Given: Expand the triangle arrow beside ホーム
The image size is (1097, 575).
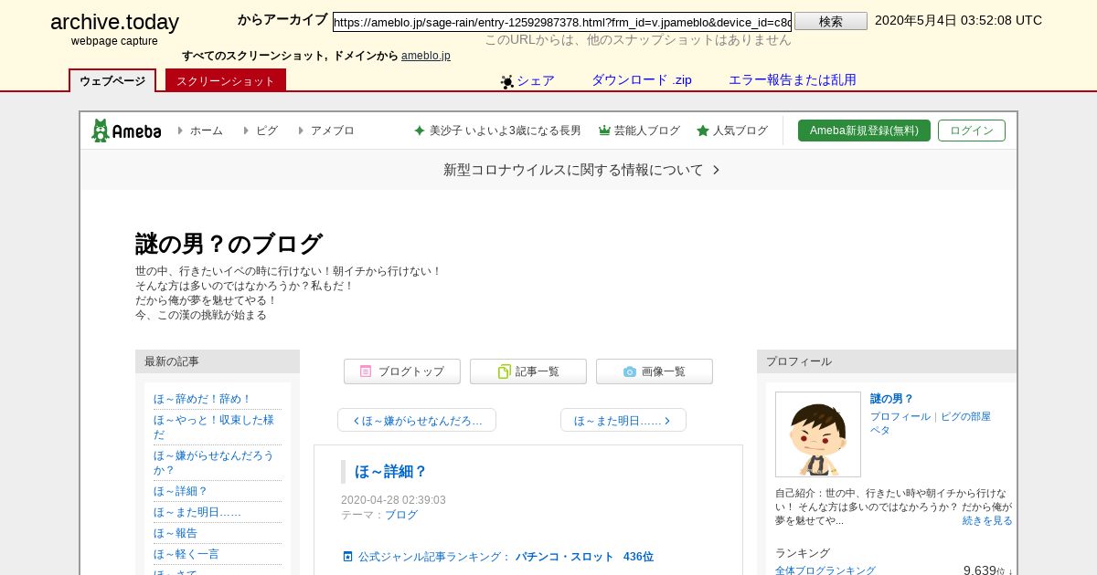Looking at the screenshot, I should (x=181, y=131).
